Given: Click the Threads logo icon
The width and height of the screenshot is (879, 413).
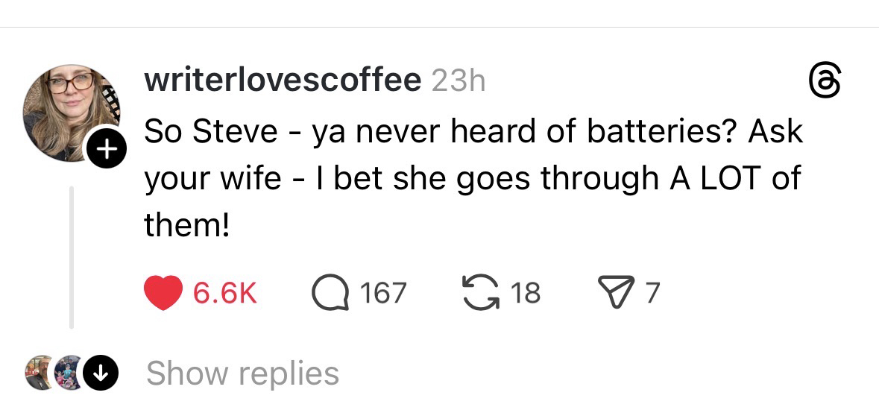Looking at the screenshot, I should pos(828,81).
